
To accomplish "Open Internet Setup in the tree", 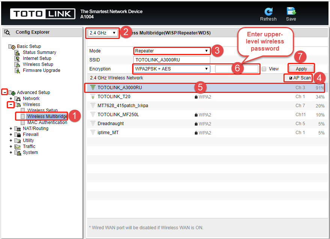I will [x=37, y=58].
